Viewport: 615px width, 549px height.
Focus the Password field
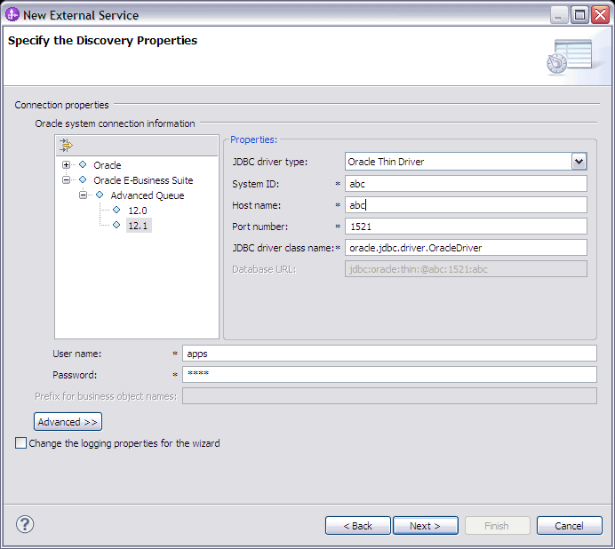tap(389, 375)
